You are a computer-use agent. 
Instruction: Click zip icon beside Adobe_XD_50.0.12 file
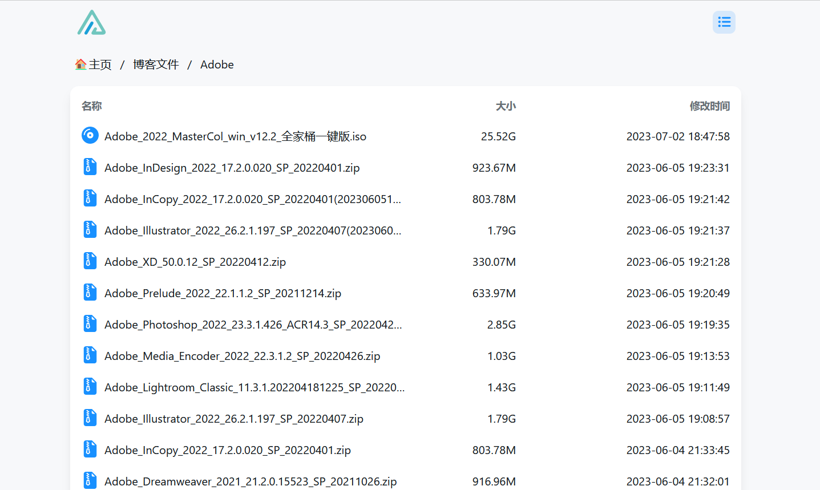90,261
